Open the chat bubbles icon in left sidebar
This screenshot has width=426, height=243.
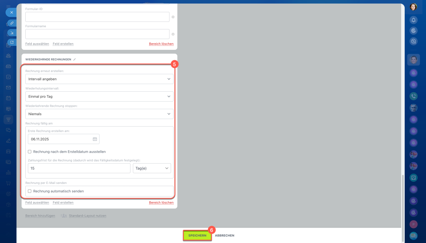point(8,130)
